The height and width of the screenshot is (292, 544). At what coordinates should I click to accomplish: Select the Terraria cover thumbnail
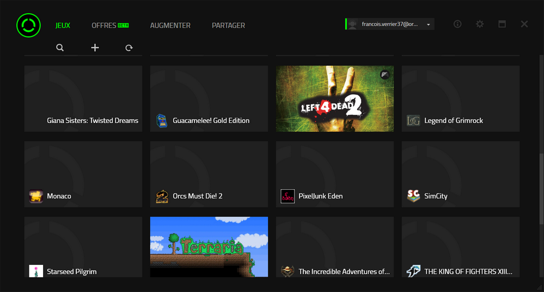(x=209, y=247)
